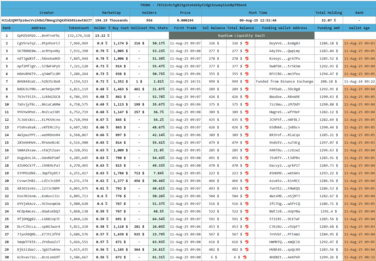Click the '194.19 Thousands' market cap value
Screen dimensions: 376x261
pyautogui.click(x=111, y=20)
